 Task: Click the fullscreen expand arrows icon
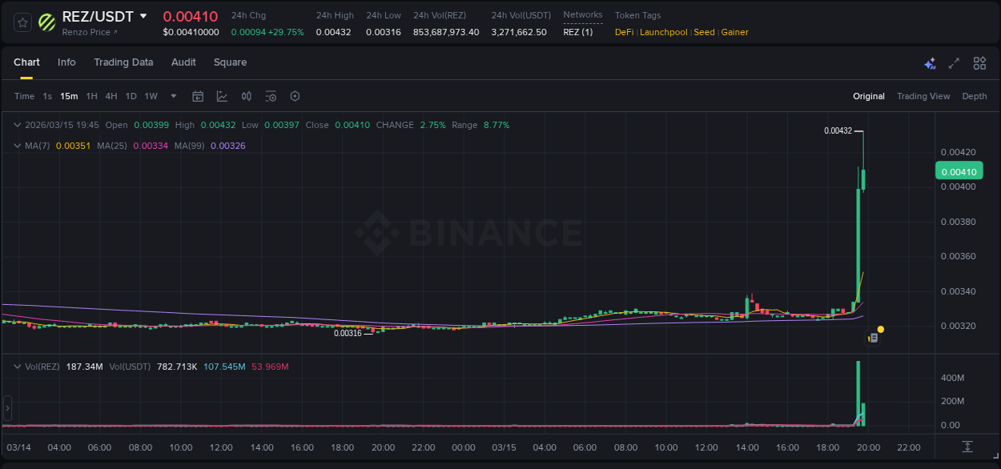point(955,62)
